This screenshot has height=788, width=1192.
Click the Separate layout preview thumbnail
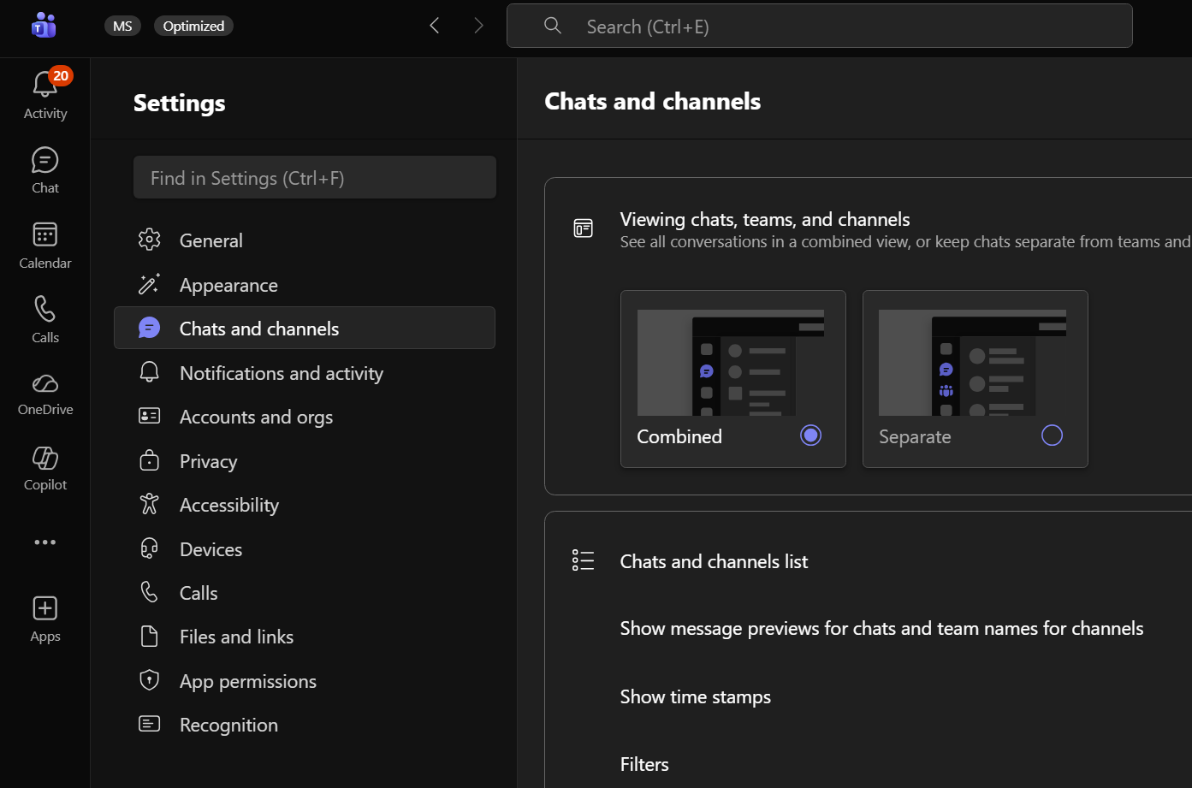pos(972,363)
